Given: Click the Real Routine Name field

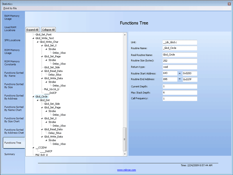Looking at the screenshot, I should point(180,55).
